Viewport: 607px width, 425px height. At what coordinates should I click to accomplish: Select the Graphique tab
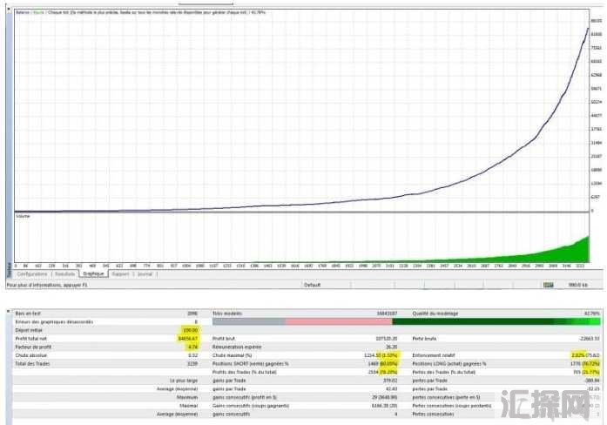(94, 273)
